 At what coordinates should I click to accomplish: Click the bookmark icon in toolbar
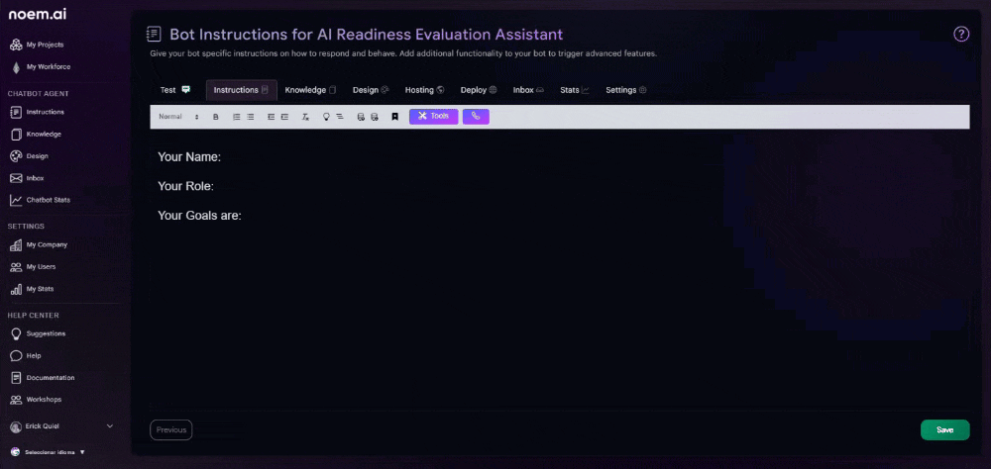click(394, 117)
